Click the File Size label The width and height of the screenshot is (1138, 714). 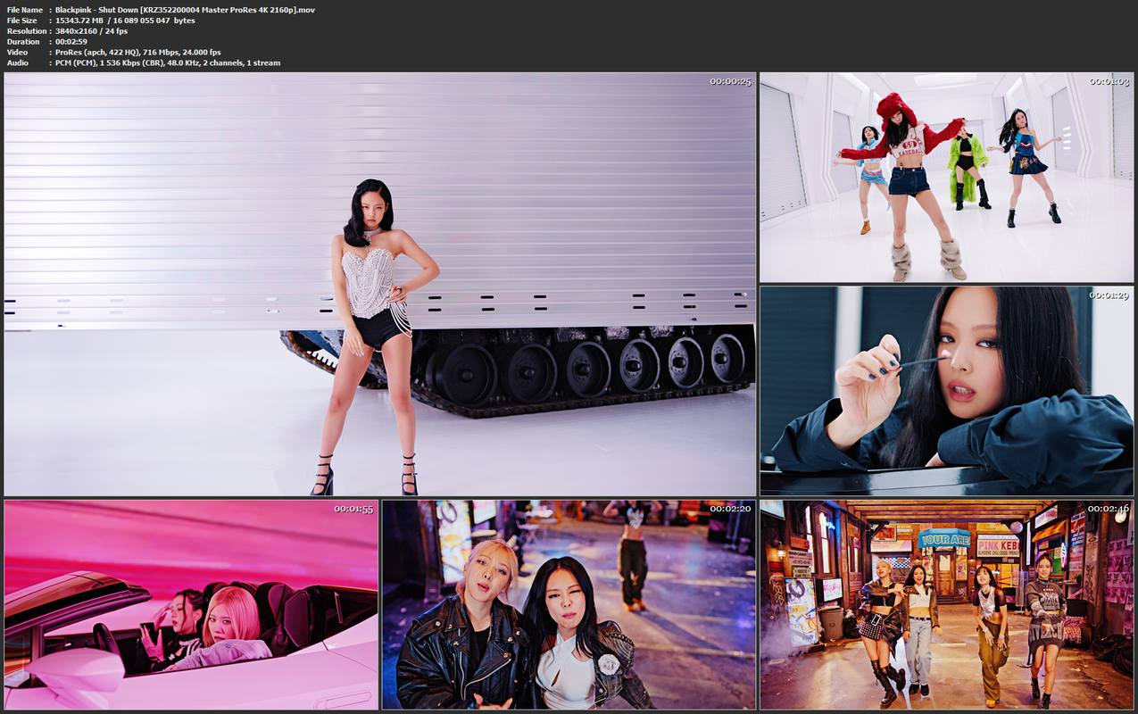pyautogui.click(x=22, y=21)
